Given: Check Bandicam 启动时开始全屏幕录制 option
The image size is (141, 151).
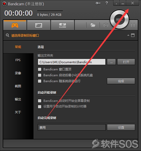Looking at the screenshot, I should (39, 101).
